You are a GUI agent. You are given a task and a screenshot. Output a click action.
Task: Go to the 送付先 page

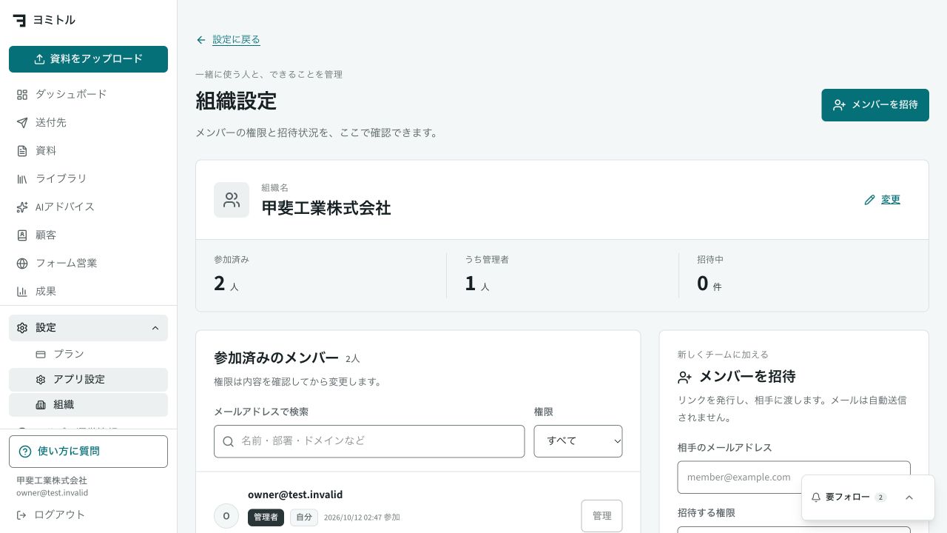pos(89,123)
